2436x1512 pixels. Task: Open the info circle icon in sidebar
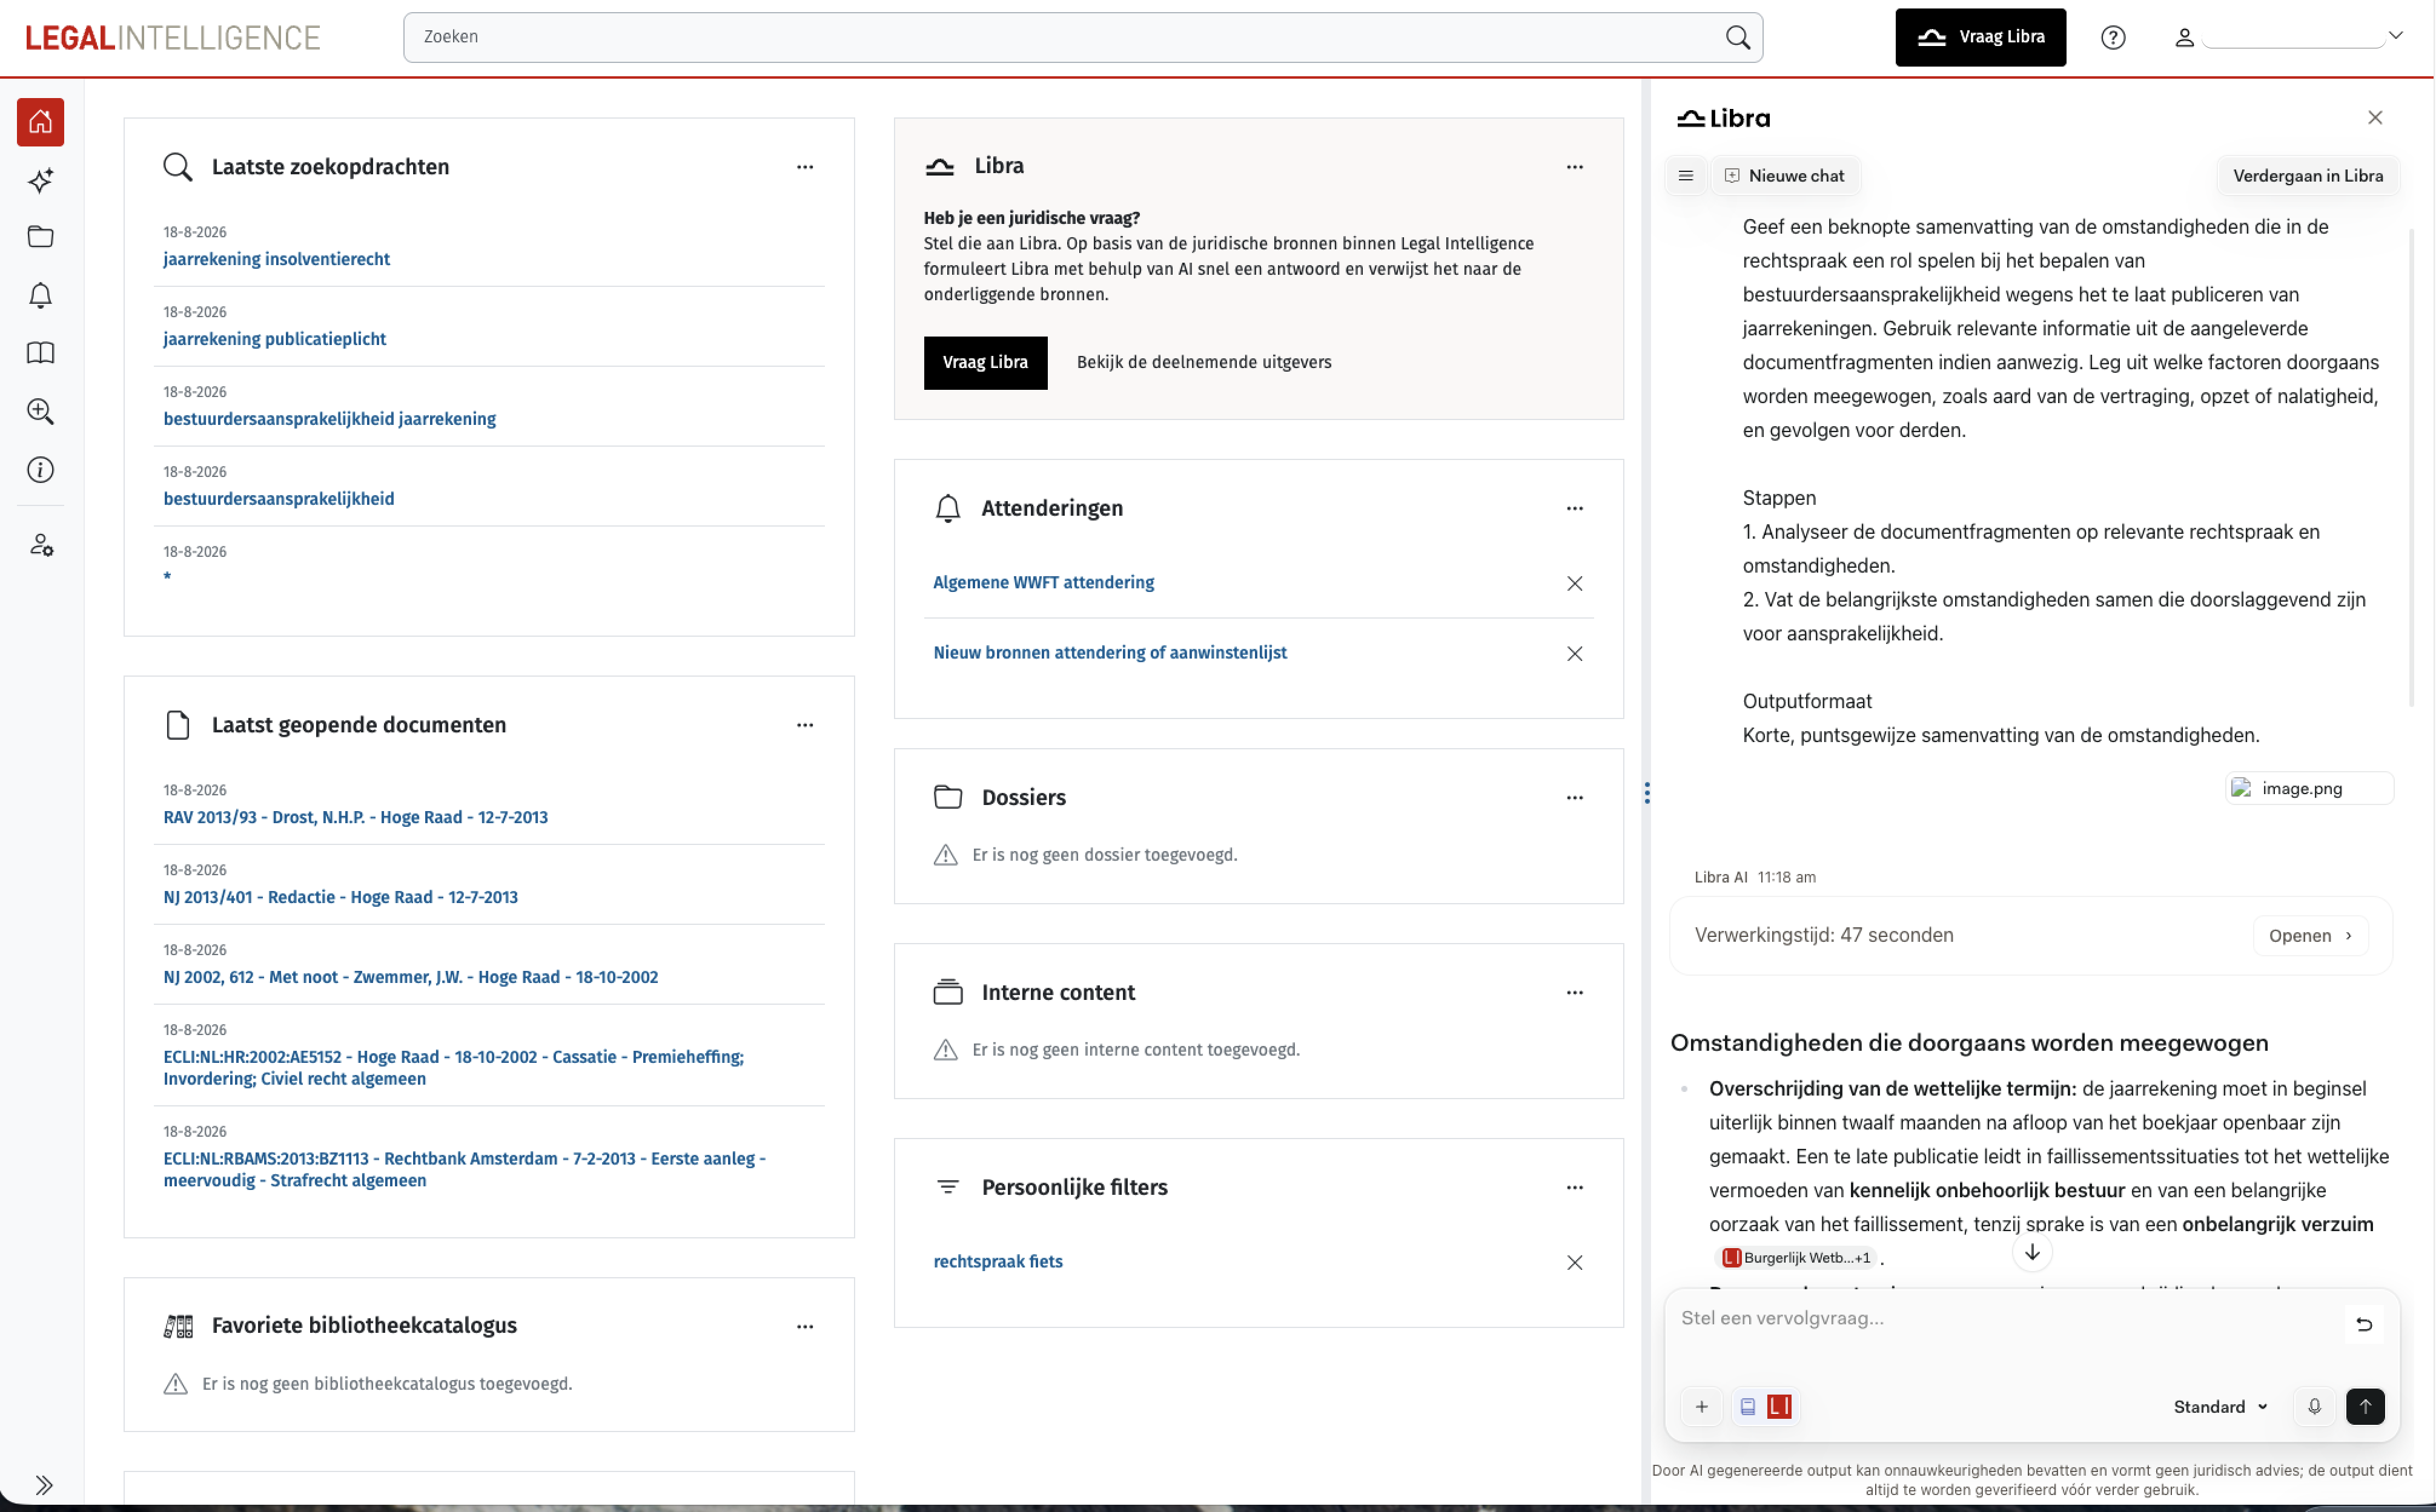point(40,469)
